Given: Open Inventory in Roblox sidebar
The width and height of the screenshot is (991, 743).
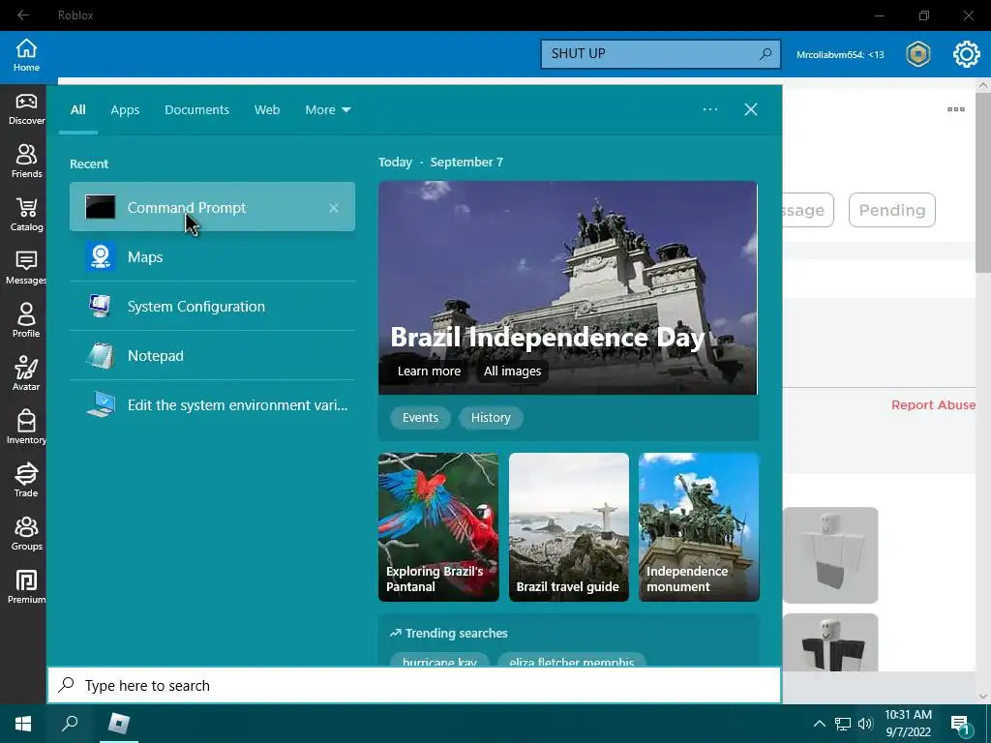Looking at the screenshot, I should pyautogui.click(x=26, y=427).
